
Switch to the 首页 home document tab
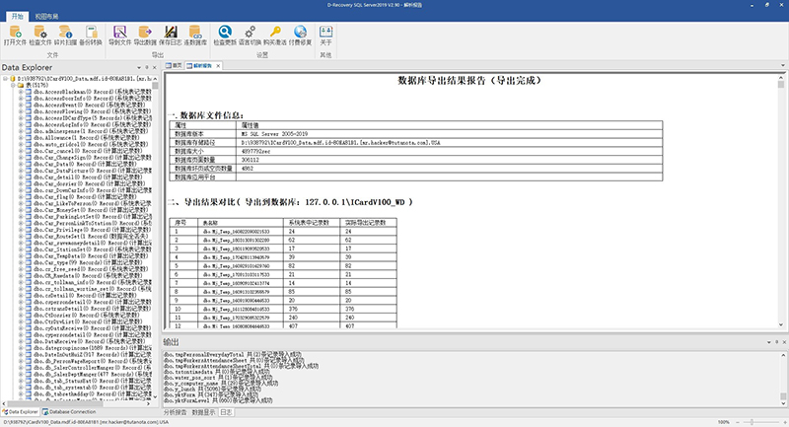pyautogui.click(x=175, y=66)
